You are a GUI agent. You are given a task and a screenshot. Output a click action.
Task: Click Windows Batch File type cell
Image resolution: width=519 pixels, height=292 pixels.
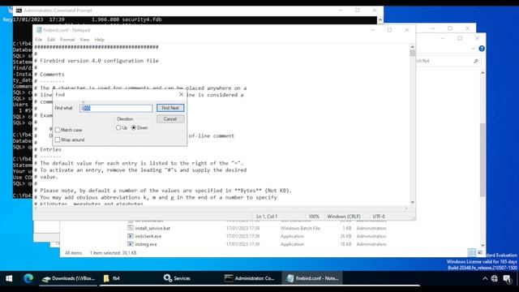pos(300,229)
